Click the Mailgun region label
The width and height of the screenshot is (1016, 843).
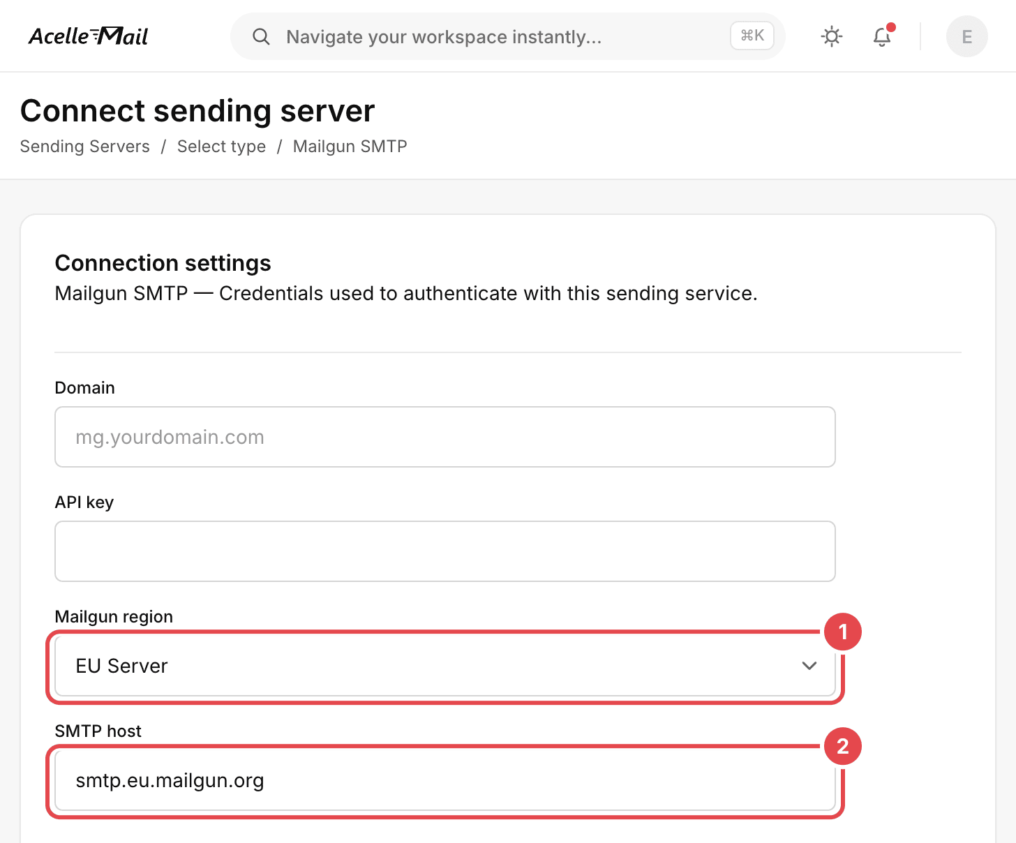114,617
